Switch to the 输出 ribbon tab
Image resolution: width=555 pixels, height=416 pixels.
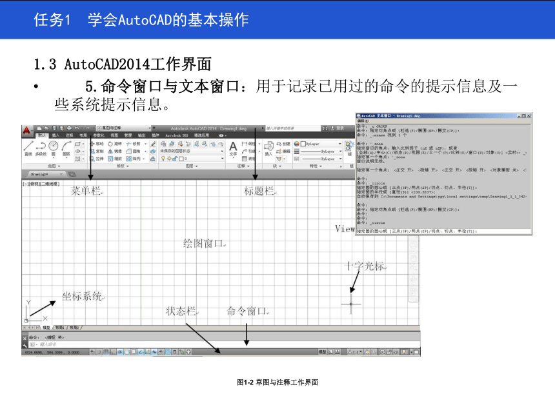[x=141, y=135]
